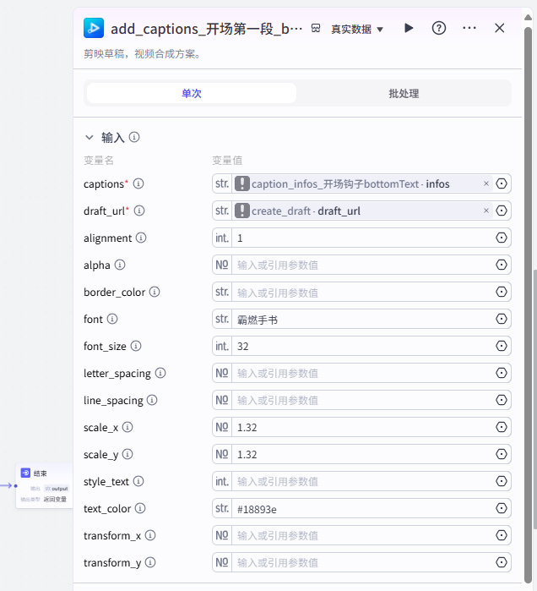Select the 结束 node on the canvas

pos(45,485)
